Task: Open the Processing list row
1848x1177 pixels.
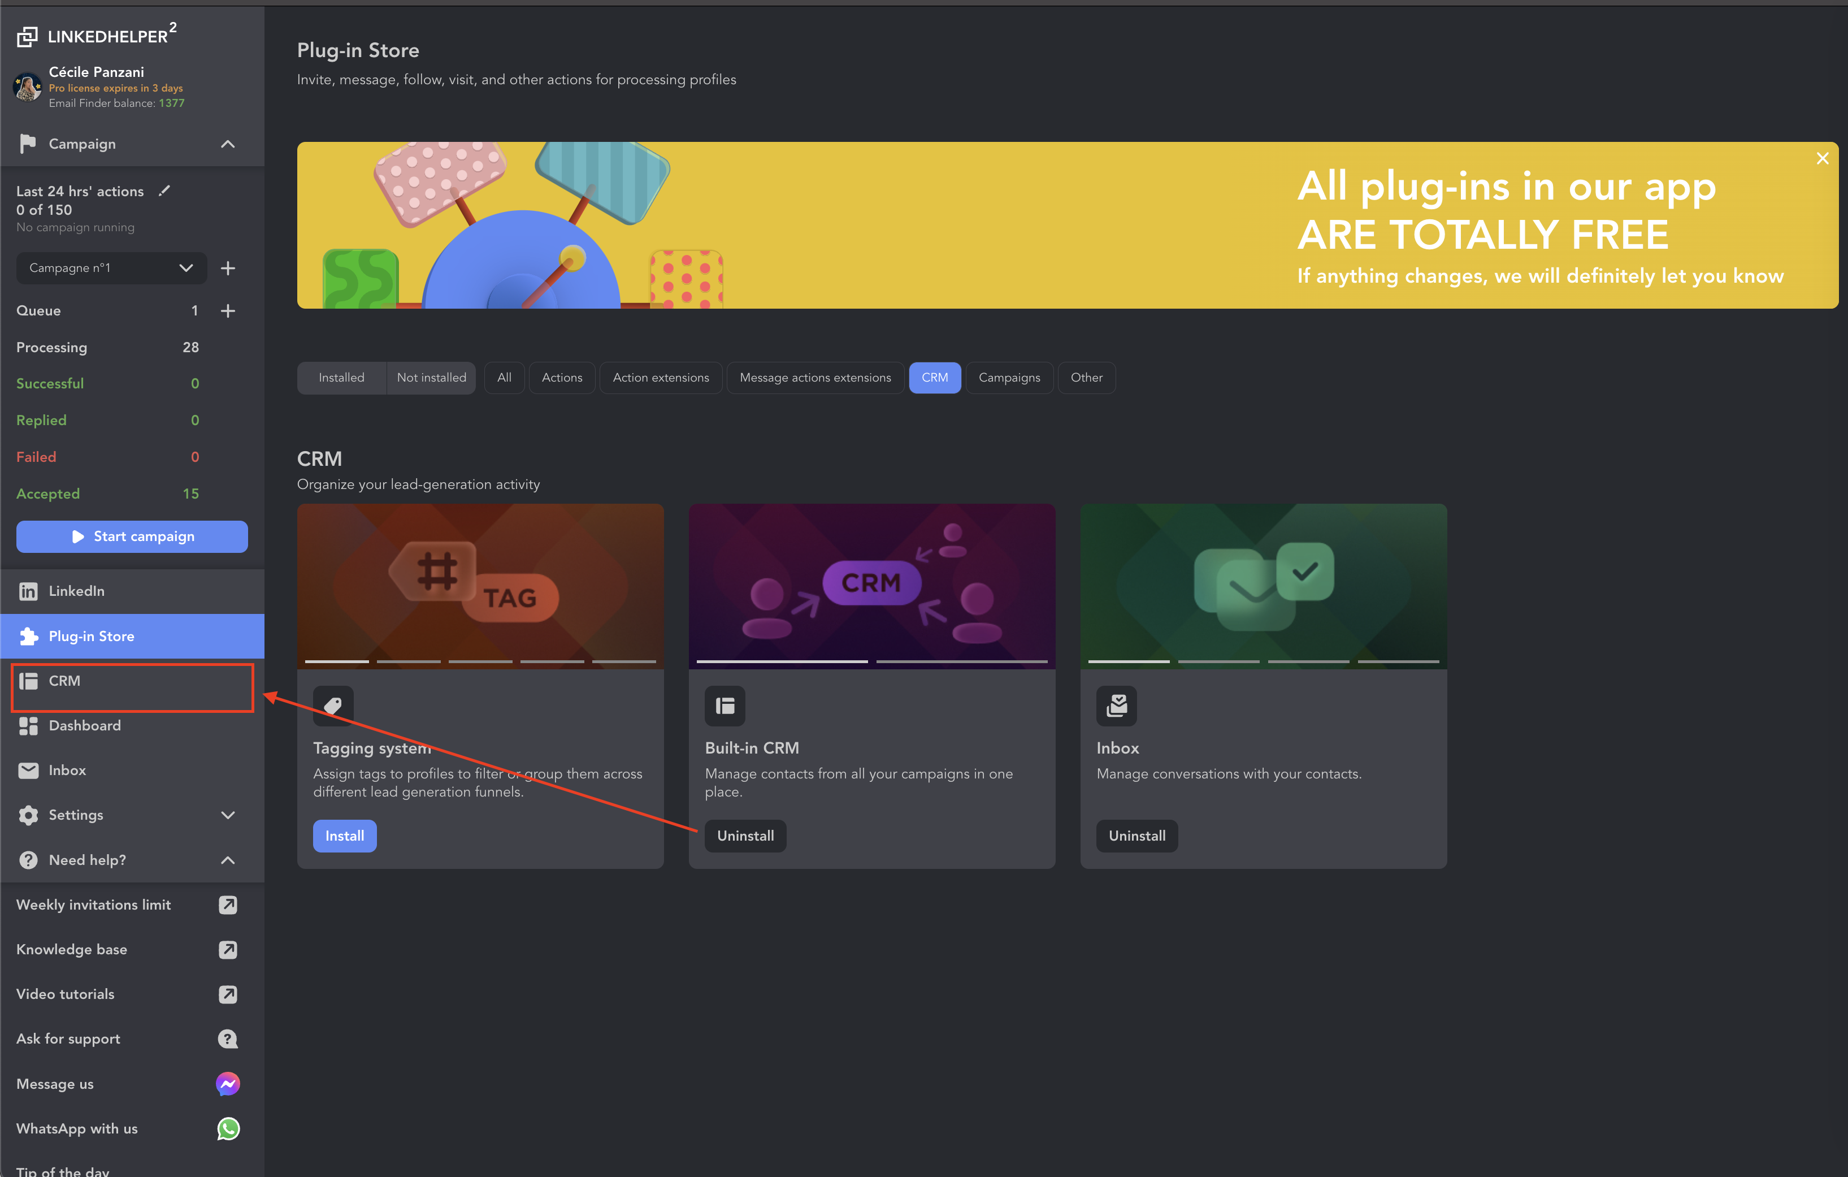Action: (107, 347)
